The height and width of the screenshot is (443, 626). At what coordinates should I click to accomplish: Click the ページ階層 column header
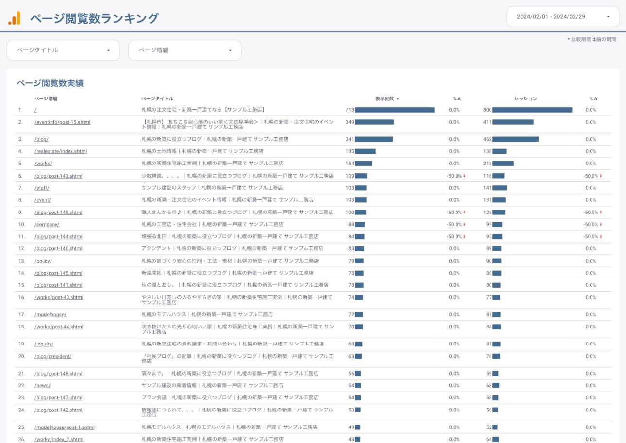tap(46, 99)
